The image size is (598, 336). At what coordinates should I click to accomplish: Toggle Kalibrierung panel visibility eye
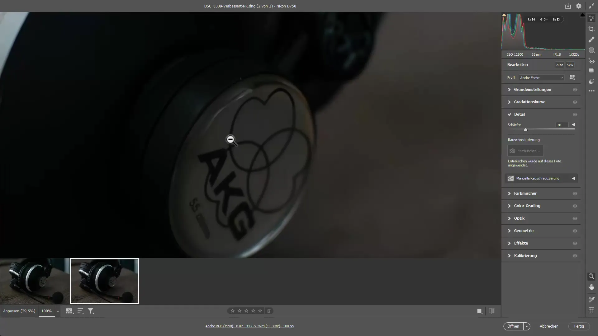[x=575, y=256]
